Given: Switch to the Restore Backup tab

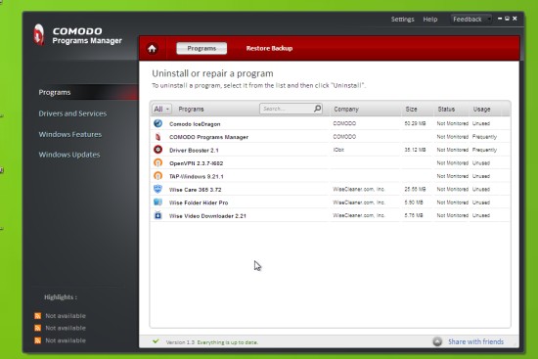Looking at the screenshot, I should click(x=269, y=48).
